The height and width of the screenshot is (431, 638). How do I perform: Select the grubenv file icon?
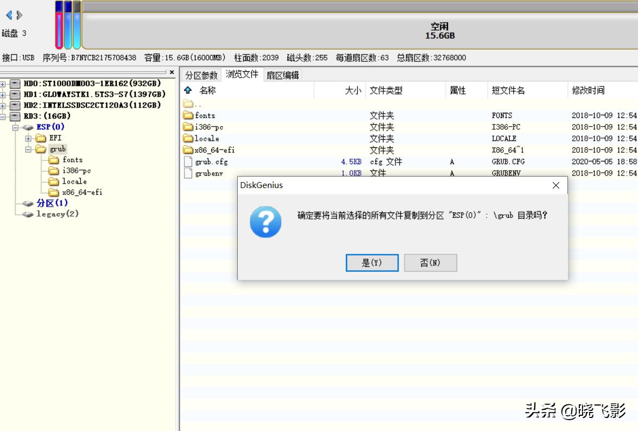[188, 173]
